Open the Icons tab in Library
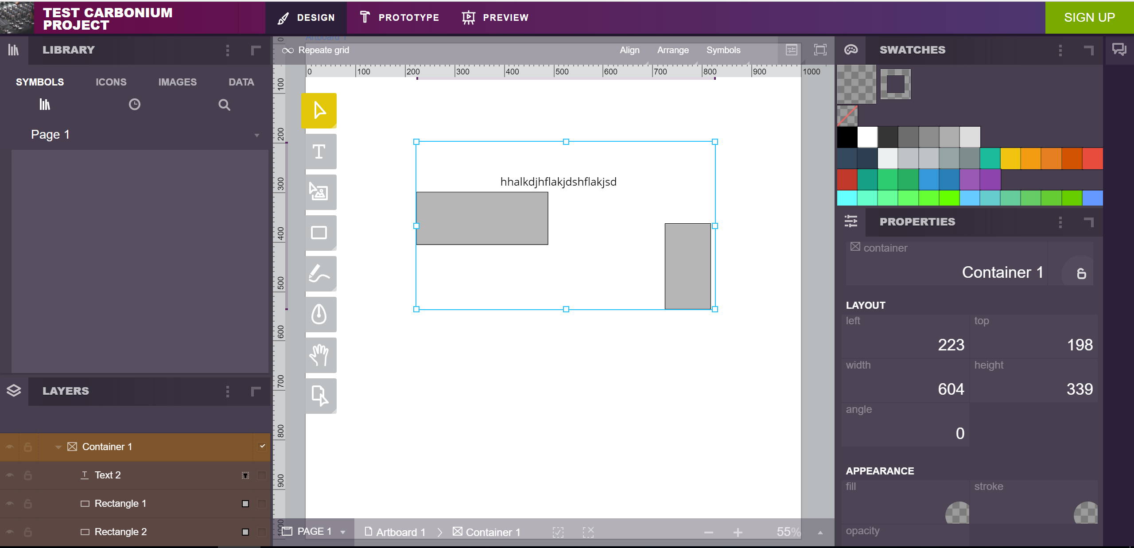1134x548 pixels. (x=111, y=82)
